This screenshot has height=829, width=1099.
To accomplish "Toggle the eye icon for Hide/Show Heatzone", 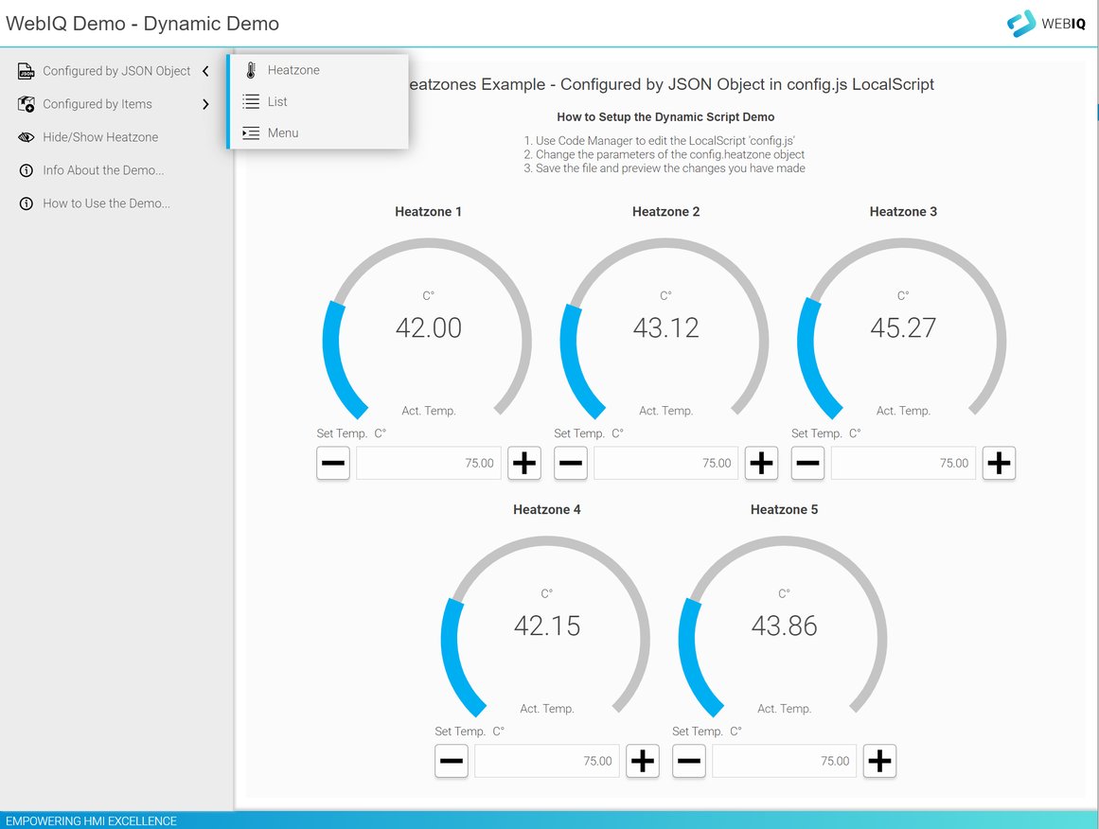I will point(25,137).
